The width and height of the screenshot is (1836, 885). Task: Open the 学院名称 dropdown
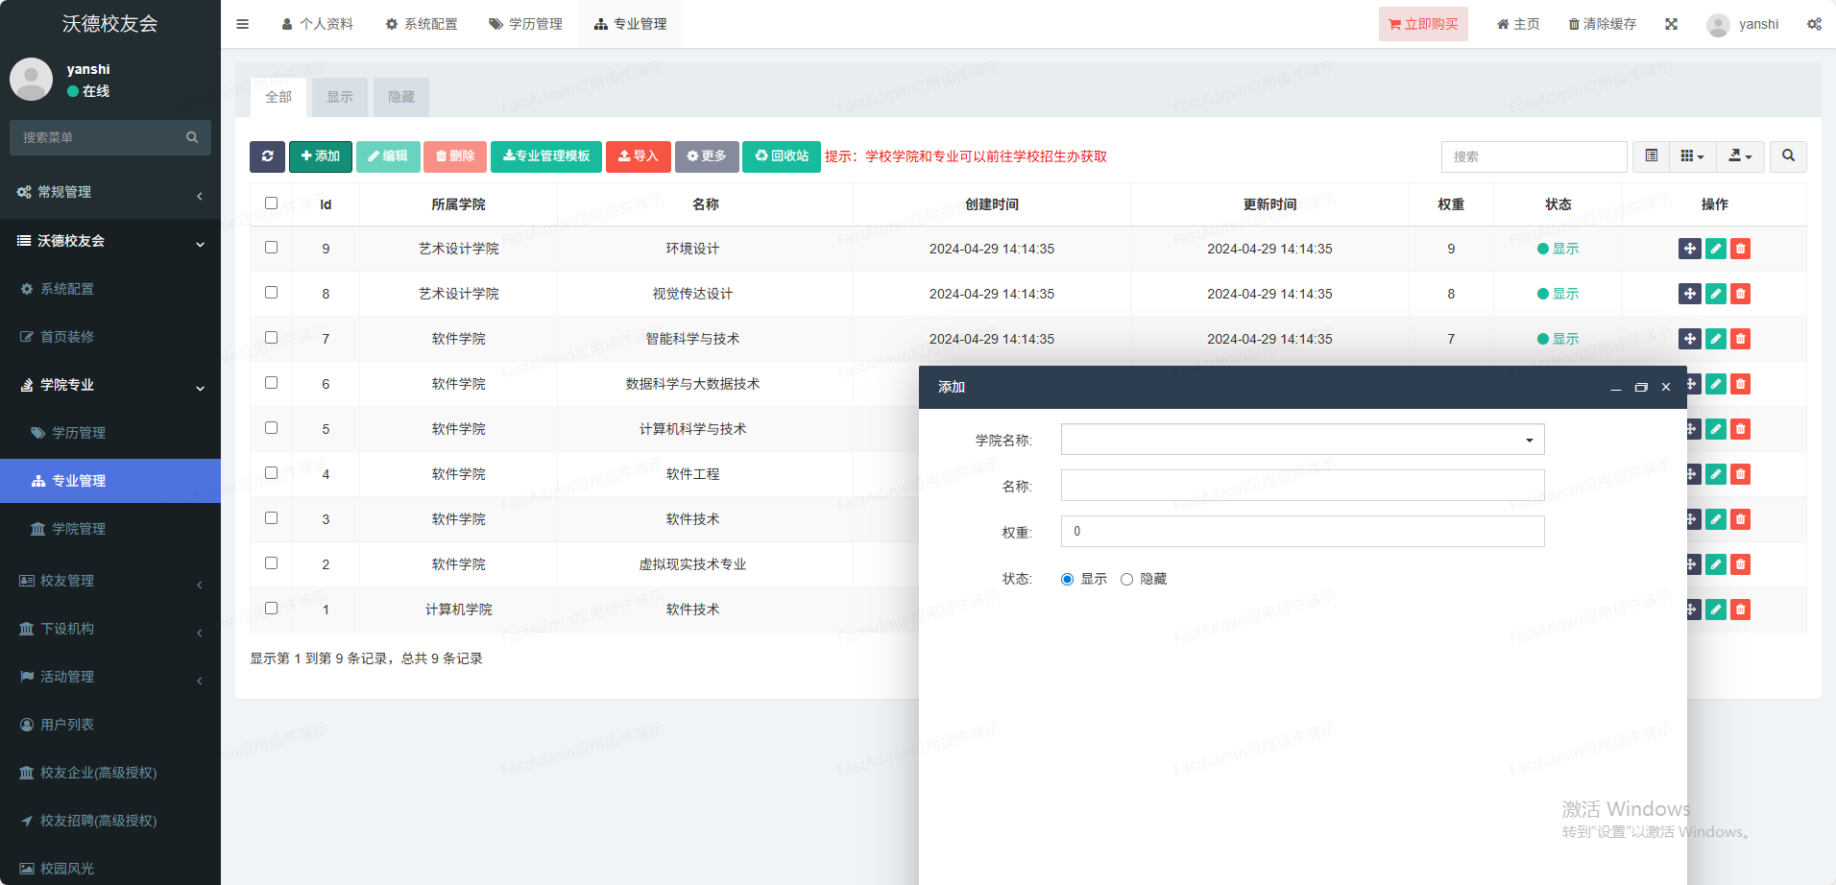1302,440
